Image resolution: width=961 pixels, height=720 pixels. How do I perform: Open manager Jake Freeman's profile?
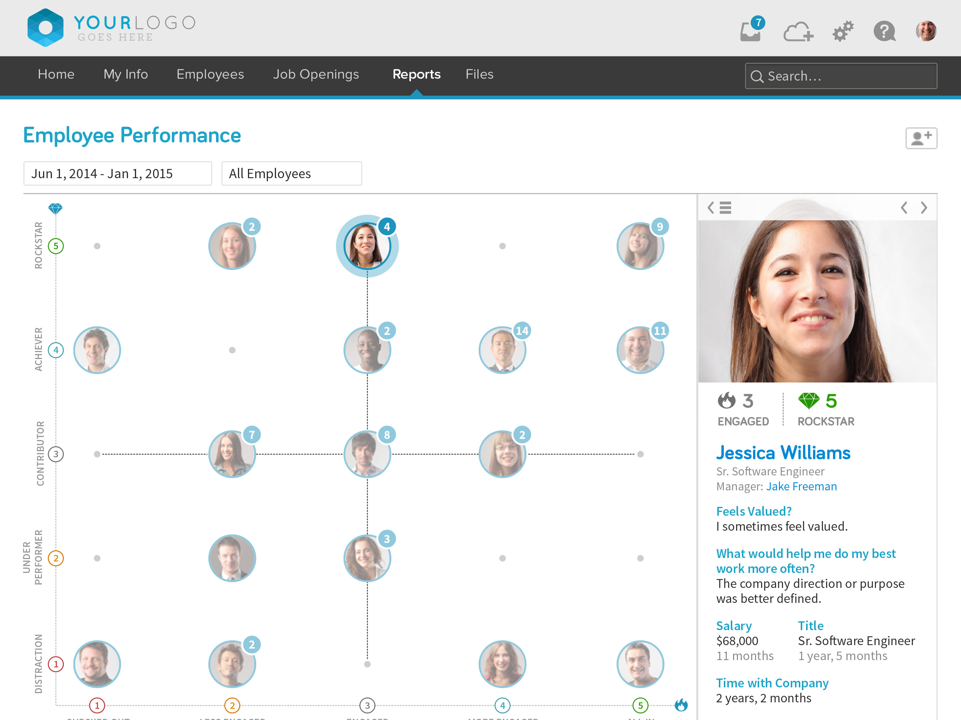(x=801, y=486)
